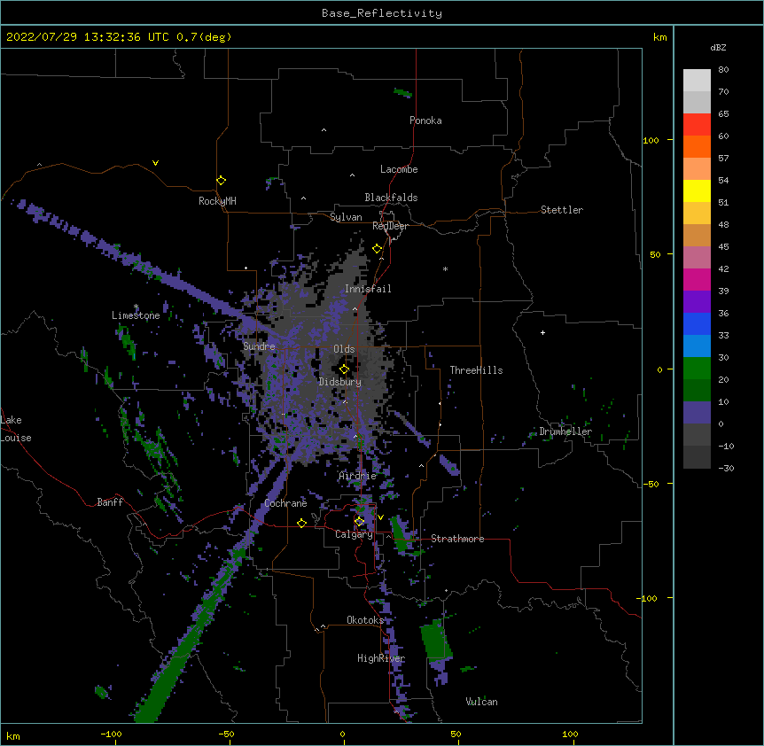Viewport: 764px width, 746px height.
Task: Click the Innisfail label
Action: (x=369, y=289)
